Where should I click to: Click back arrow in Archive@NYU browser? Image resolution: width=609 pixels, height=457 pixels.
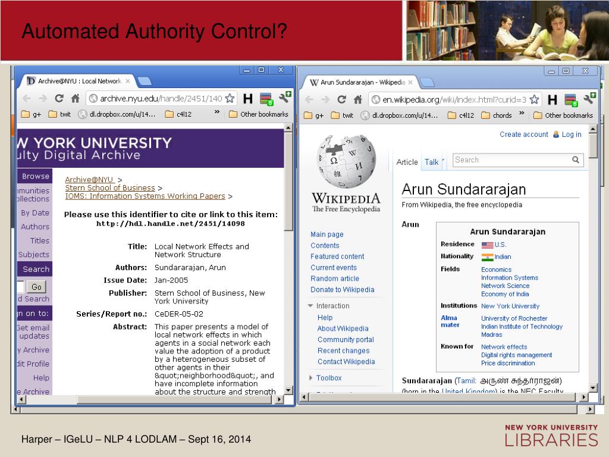[x=26, y=98]
